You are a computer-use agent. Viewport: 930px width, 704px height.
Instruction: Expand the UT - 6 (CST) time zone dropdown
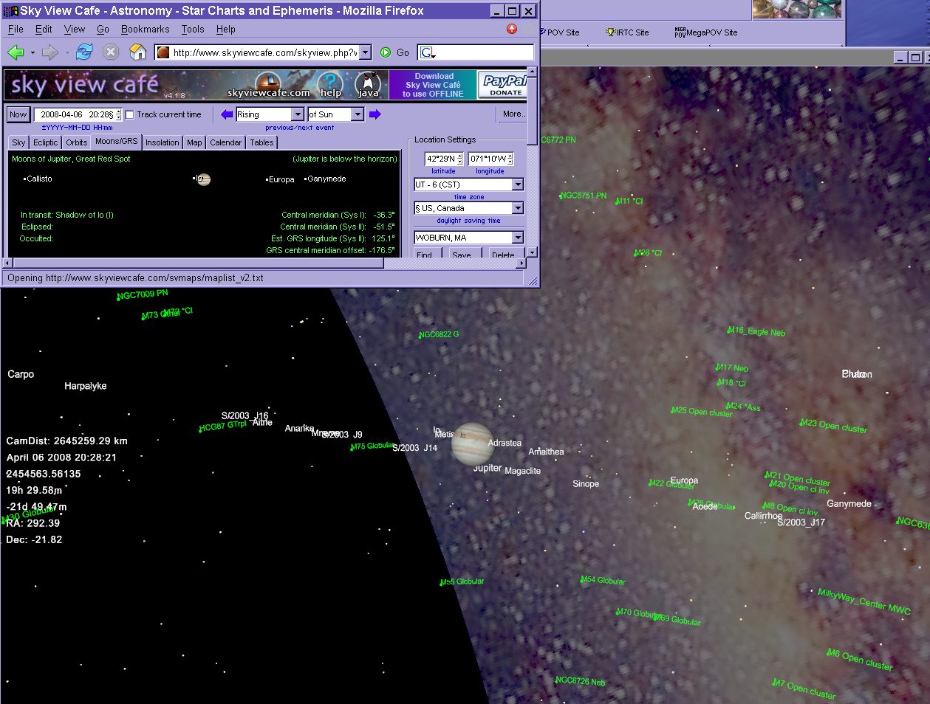(x=517, y=184)
